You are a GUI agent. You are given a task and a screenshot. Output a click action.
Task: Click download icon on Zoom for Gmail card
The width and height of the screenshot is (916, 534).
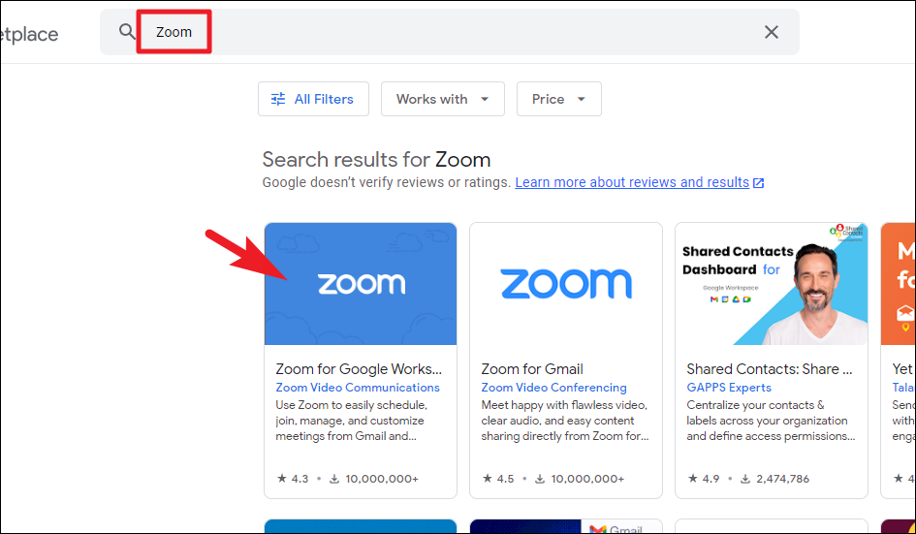[540, 479]
